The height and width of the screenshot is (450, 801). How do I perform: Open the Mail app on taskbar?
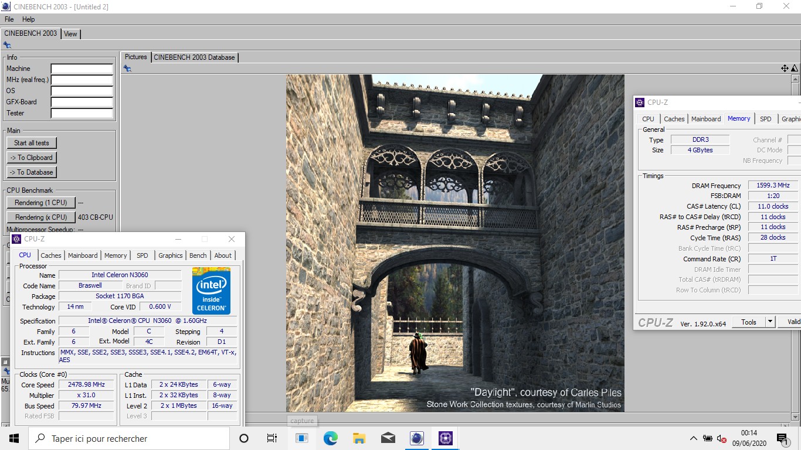pos(388,438)
